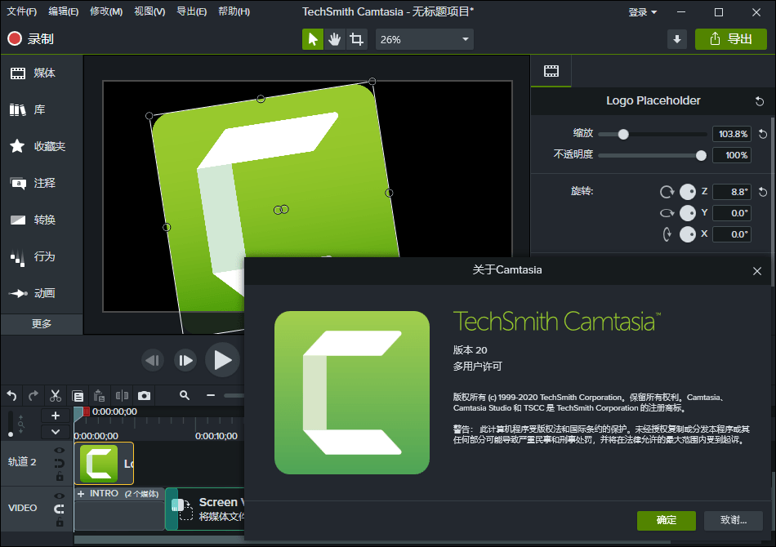Image resolution: width=776 pixels, height=547 pixels.
Task: Select the arrow Edit mode tool
Action: click(x=313, y=39)
